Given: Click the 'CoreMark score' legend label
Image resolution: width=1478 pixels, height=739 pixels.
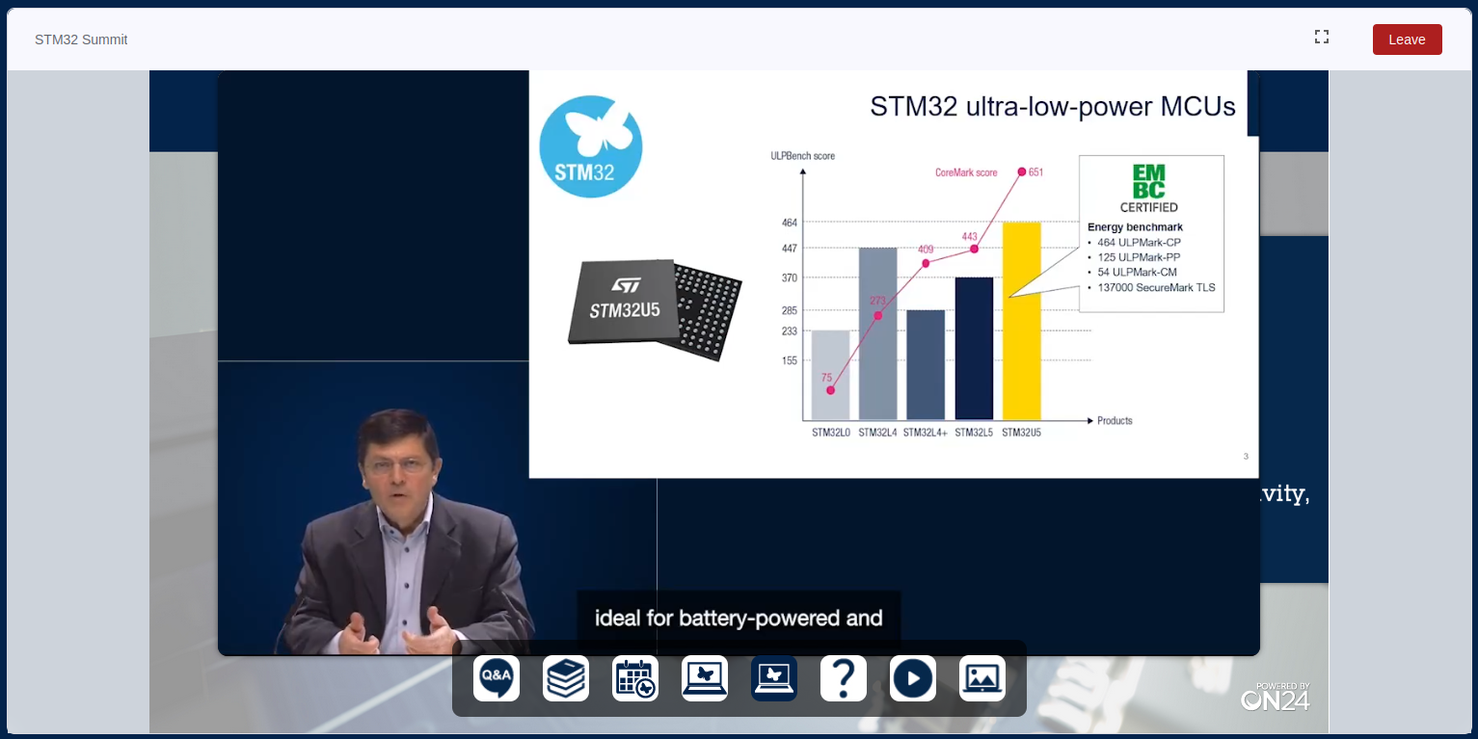Looking at the screenshot, I should coord(966,172).
